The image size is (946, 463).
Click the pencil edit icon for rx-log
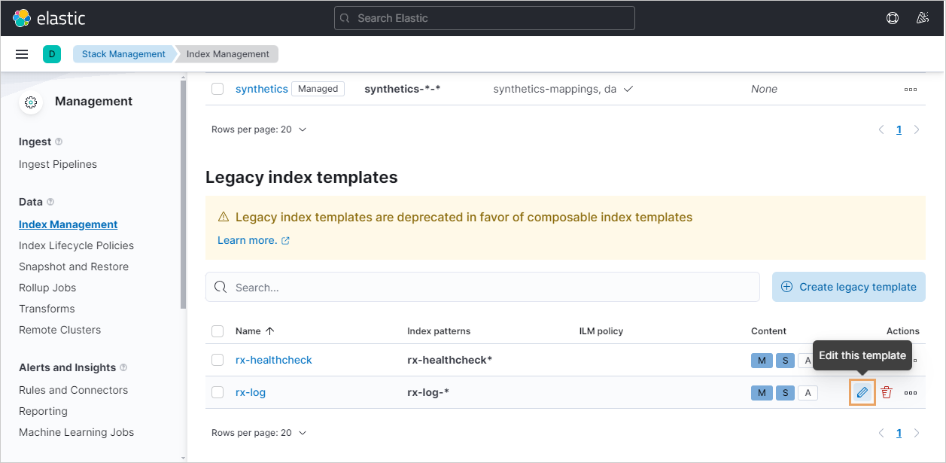tap(862, 392)
